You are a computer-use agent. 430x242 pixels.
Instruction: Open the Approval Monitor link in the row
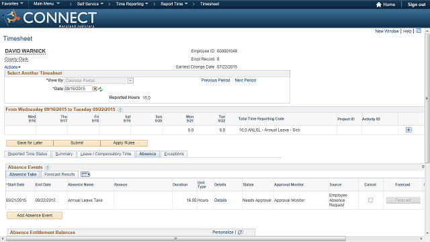290,200
